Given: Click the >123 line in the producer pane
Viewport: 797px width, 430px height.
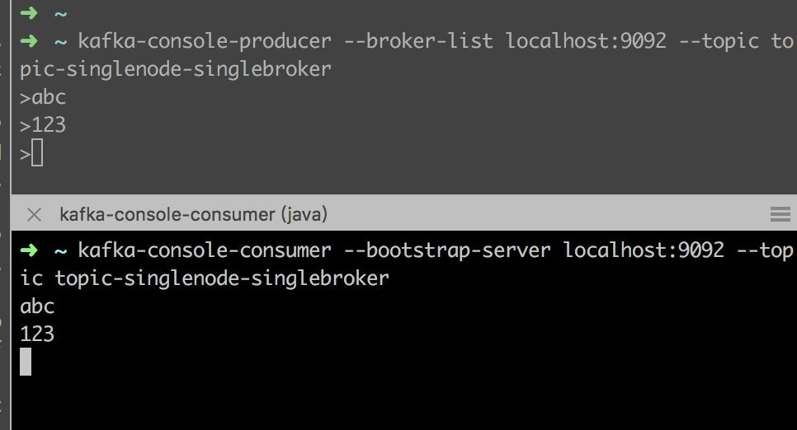Looking at the screenshot, I should pos(43,125).
